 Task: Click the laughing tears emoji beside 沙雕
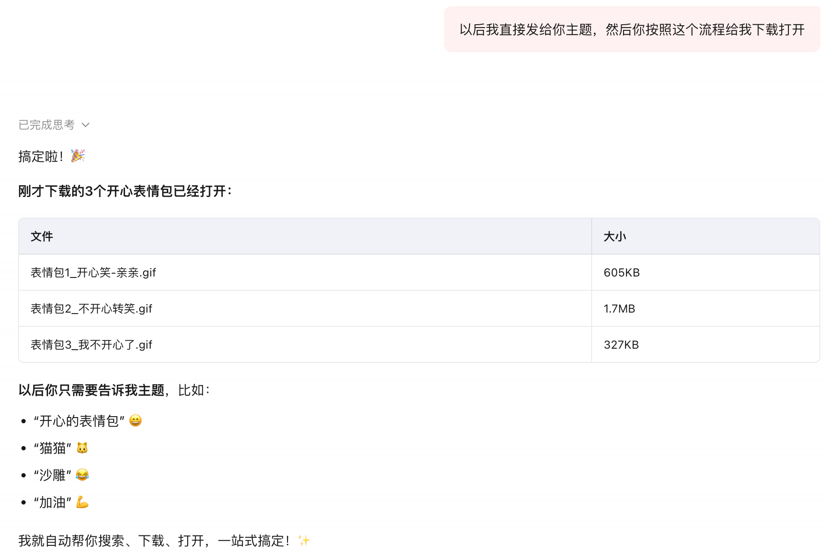(x=82, y=475)
